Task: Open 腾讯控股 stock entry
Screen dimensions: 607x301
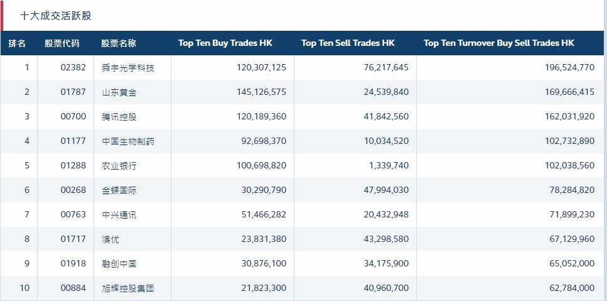Action: 119,117
